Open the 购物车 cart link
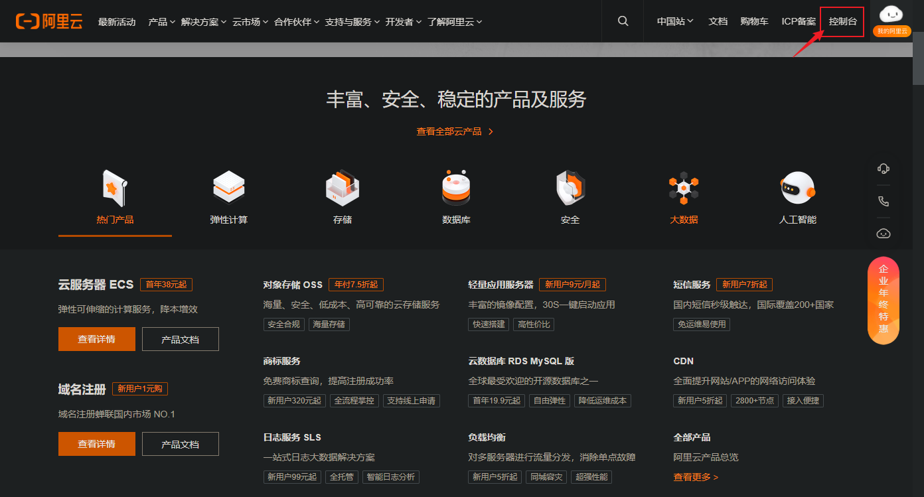Image resolution: width=924 pixels, height=497 pixels. point(755,21)
